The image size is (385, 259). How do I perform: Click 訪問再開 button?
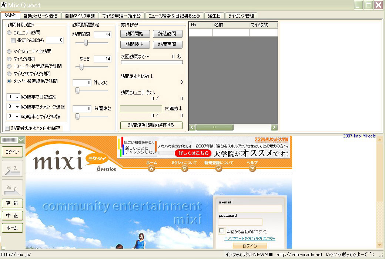coord(167,44)
